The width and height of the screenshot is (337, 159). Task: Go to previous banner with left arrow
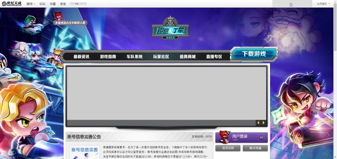coord(258,123)
